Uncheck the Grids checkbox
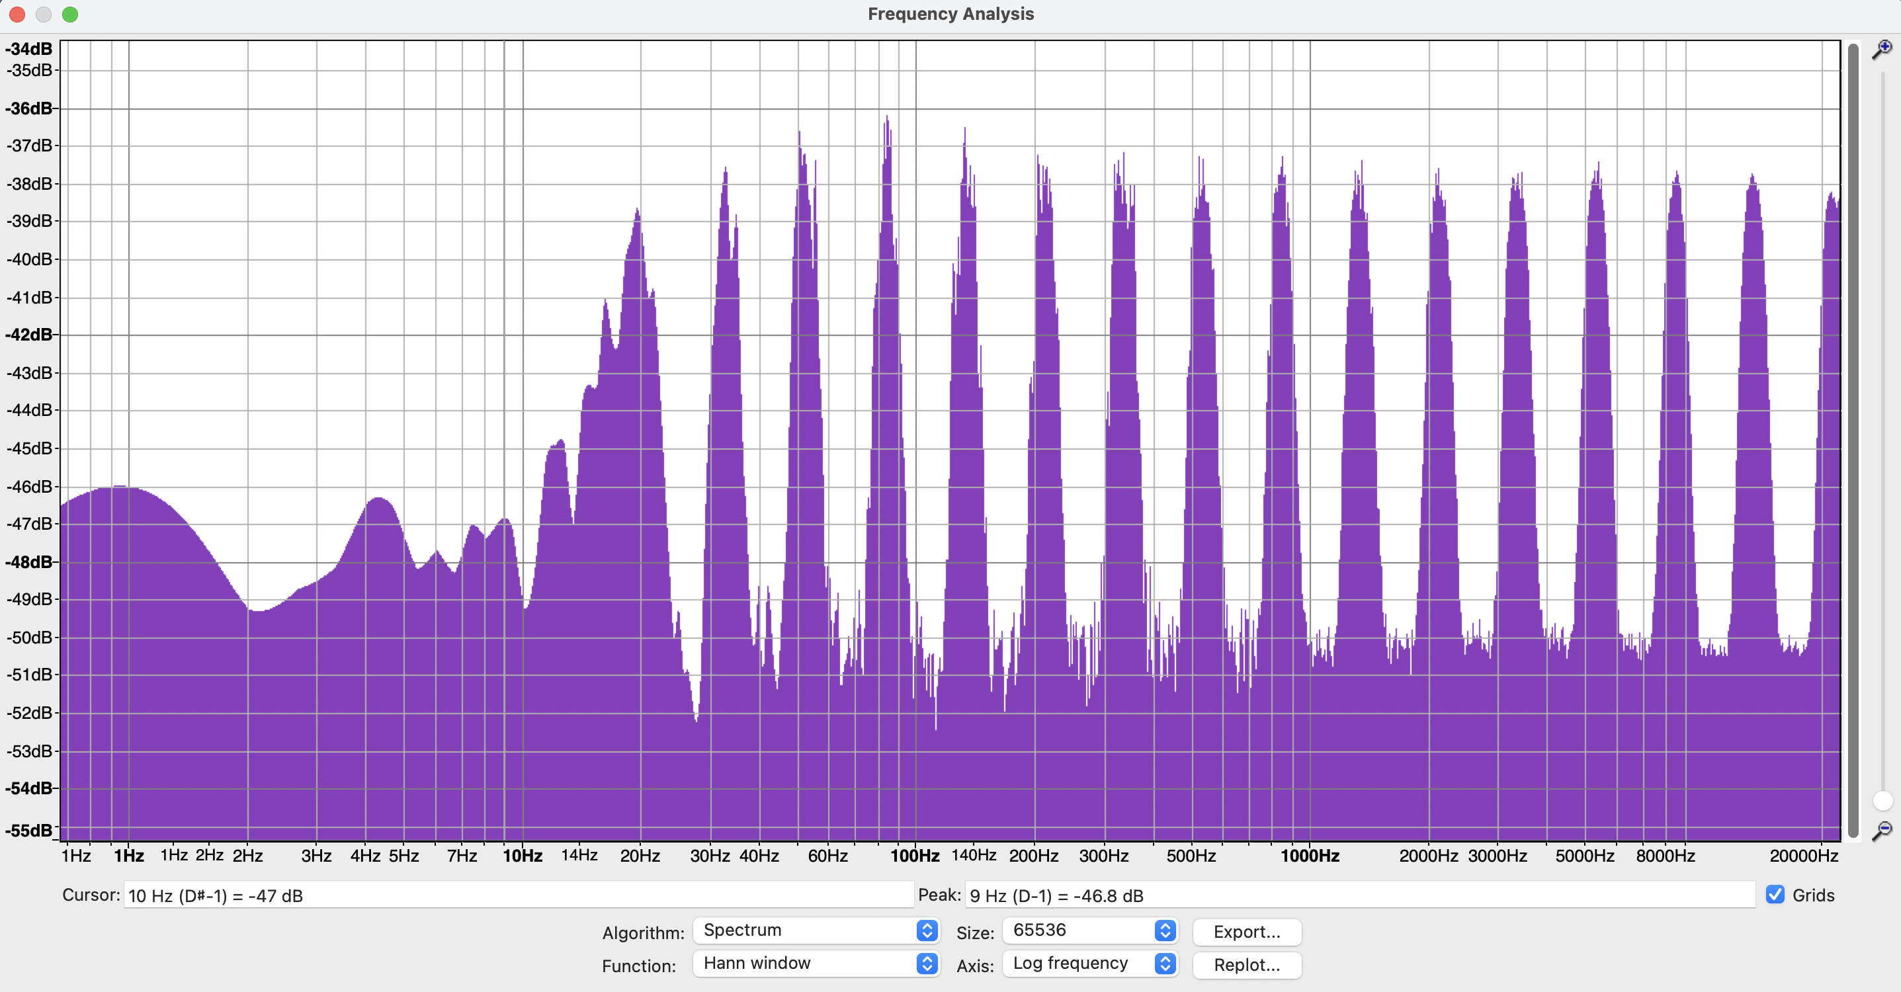Screen dimensions: 1901x992 1775,895
